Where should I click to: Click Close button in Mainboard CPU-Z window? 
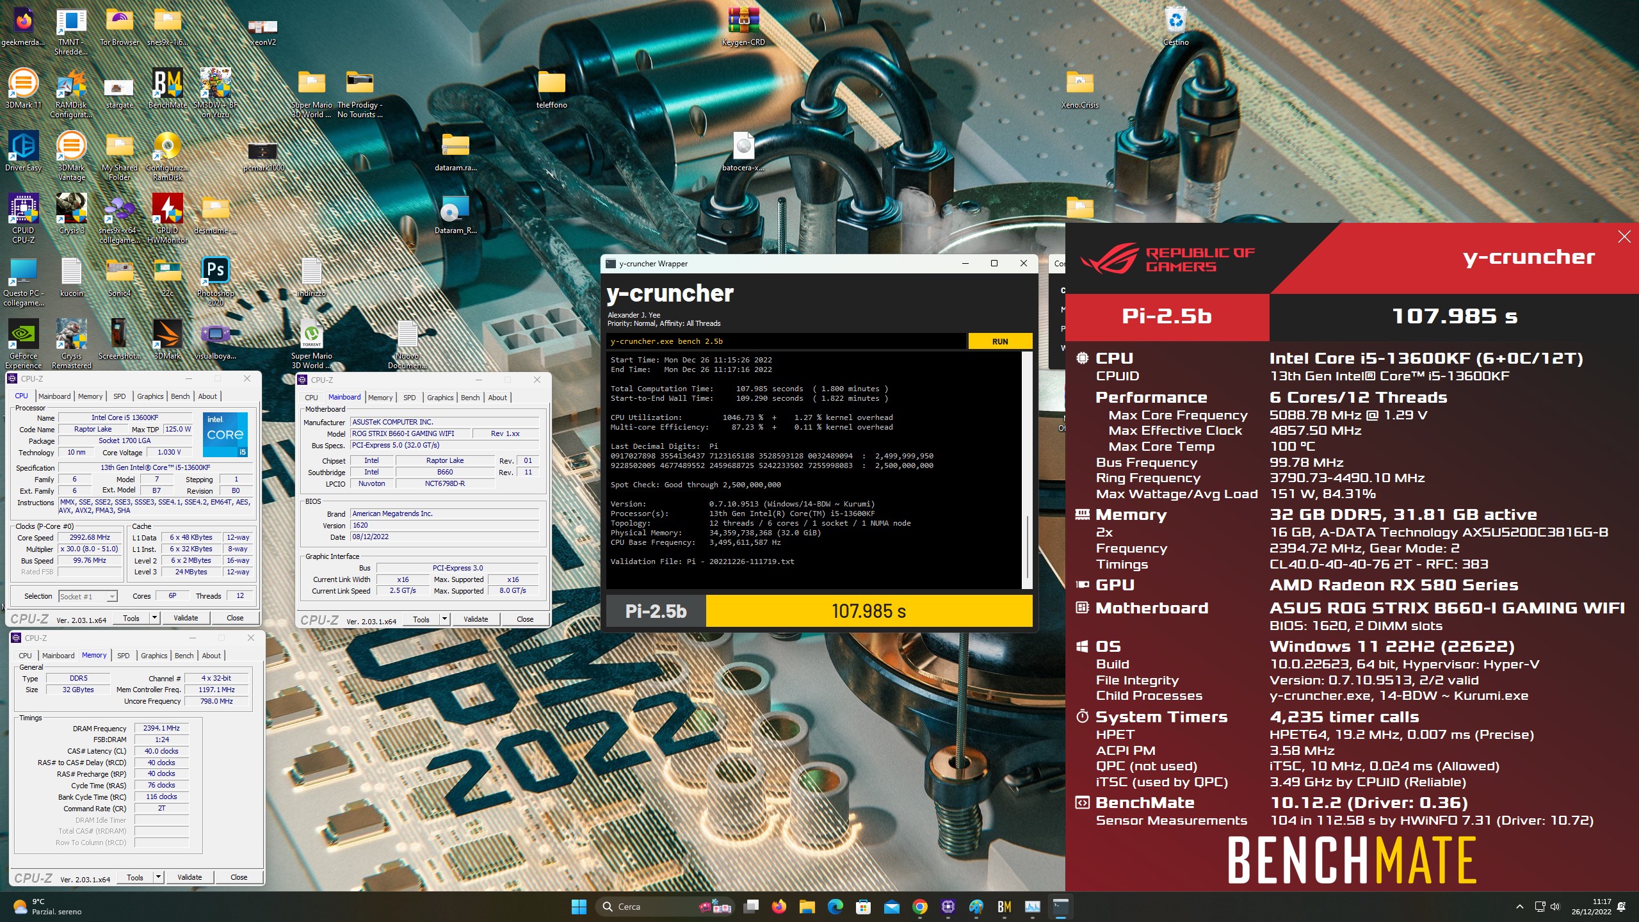[525, 619]
